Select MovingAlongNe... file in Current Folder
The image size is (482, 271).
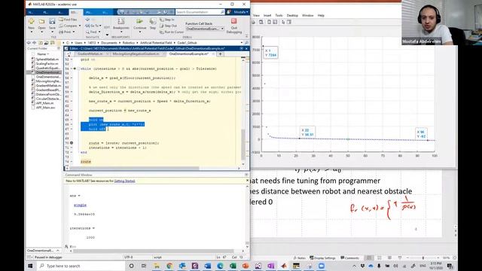(48, 81)
